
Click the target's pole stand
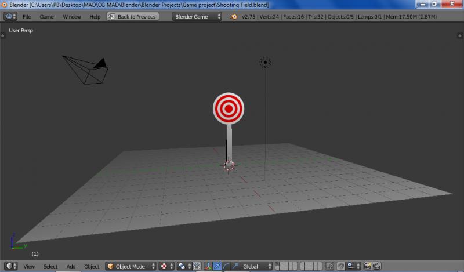click(x=229, y=142)
